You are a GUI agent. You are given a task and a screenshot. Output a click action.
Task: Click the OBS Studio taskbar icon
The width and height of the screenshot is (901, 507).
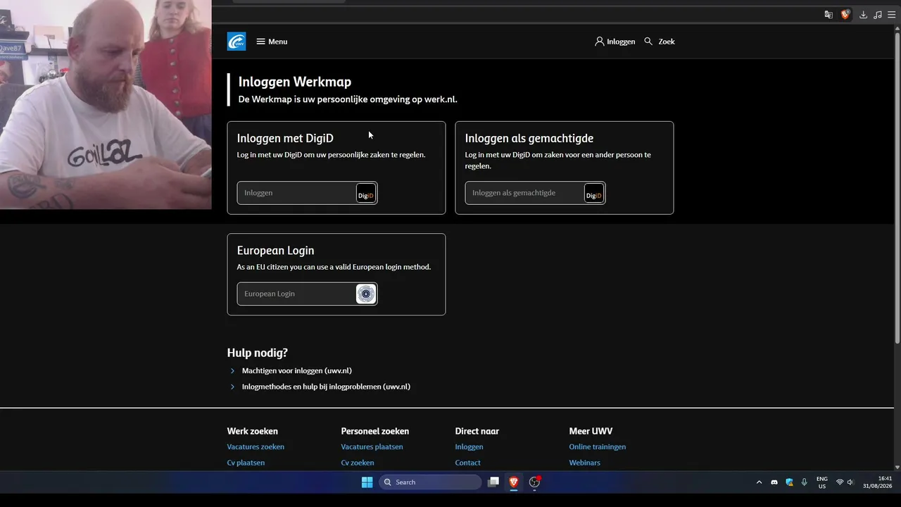[534, 482]
